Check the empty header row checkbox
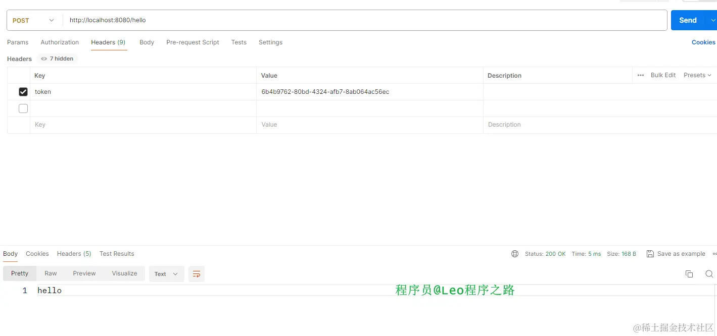 tap(23, 108)
